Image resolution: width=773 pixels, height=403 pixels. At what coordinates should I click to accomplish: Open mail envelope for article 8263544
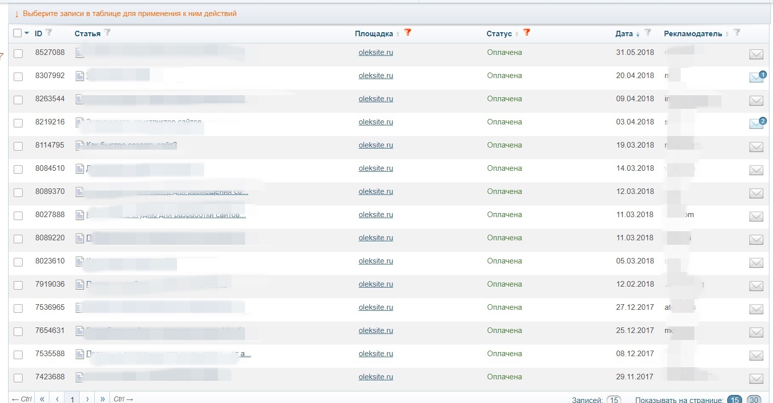tap(756, 101)
